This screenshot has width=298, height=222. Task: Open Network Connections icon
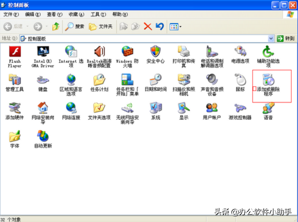pyautogui.click(x=71, y=109)
